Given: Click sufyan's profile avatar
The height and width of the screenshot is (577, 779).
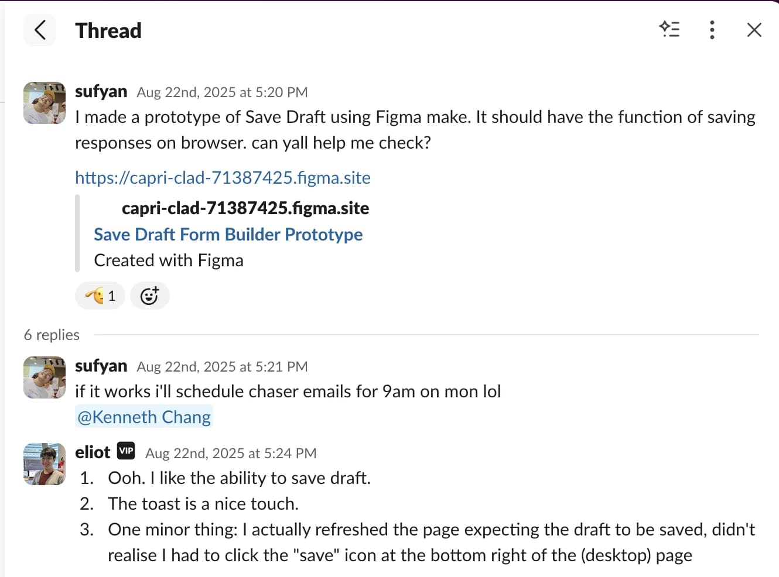Looking at the screenshot, I should [x=44, y=103].
